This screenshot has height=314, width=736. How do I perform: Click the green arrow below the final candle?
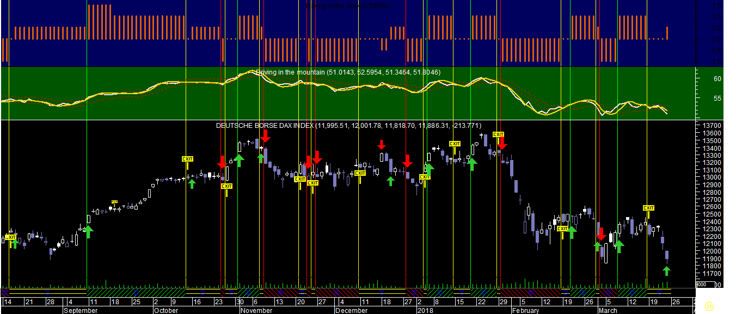pyautogui.click(x=667, y=270)
